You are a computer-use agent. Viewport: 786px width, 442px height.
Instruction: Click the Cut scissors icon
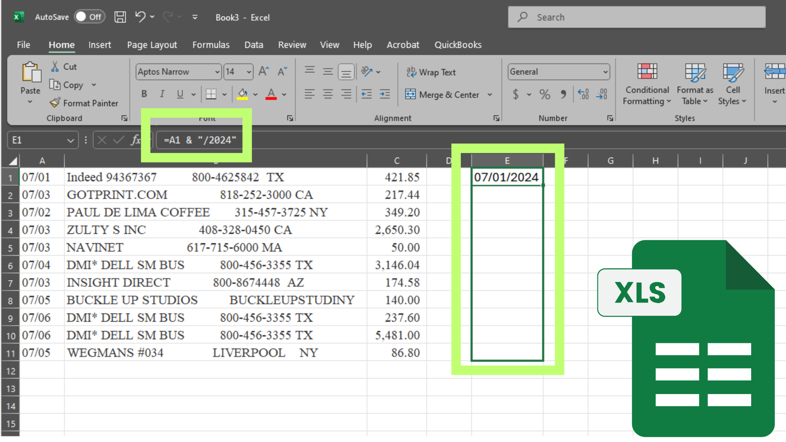55,66
